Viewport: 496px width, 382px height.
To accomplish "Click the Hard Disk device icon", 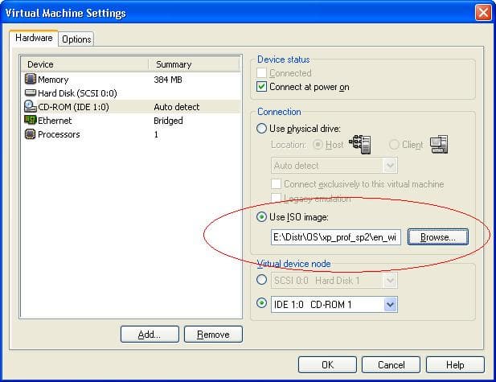I will click(x=30, y=92).
